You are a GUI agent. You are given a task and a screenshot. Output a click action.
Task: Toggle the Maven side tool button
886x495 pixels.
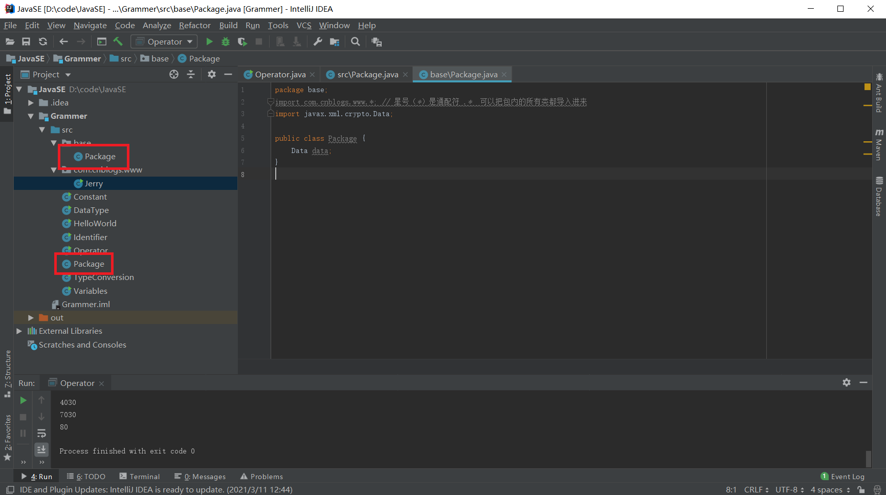point(879,145)
